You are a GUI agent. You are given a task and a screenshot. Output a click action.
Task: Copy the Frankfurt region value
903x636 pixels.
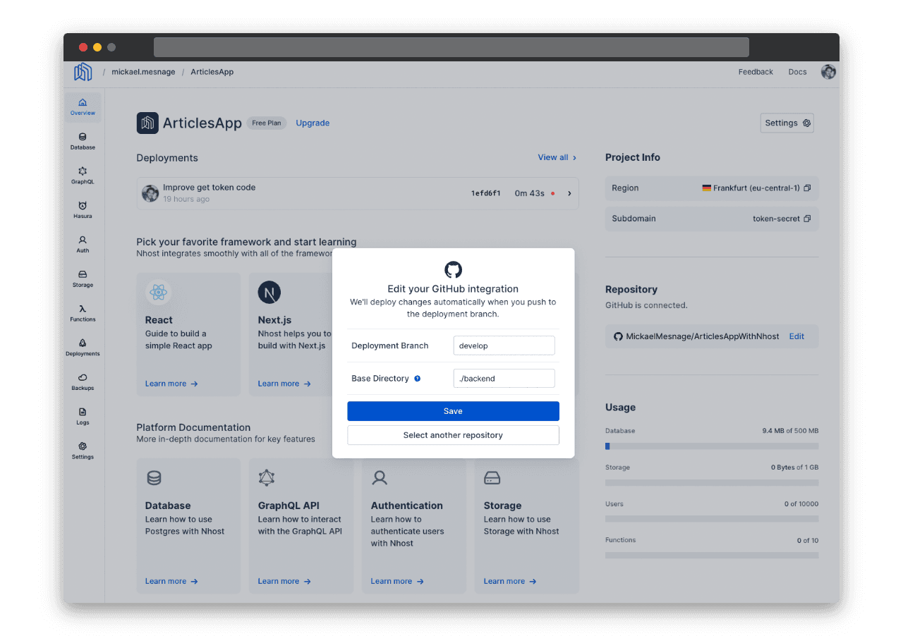pos(807,188)
